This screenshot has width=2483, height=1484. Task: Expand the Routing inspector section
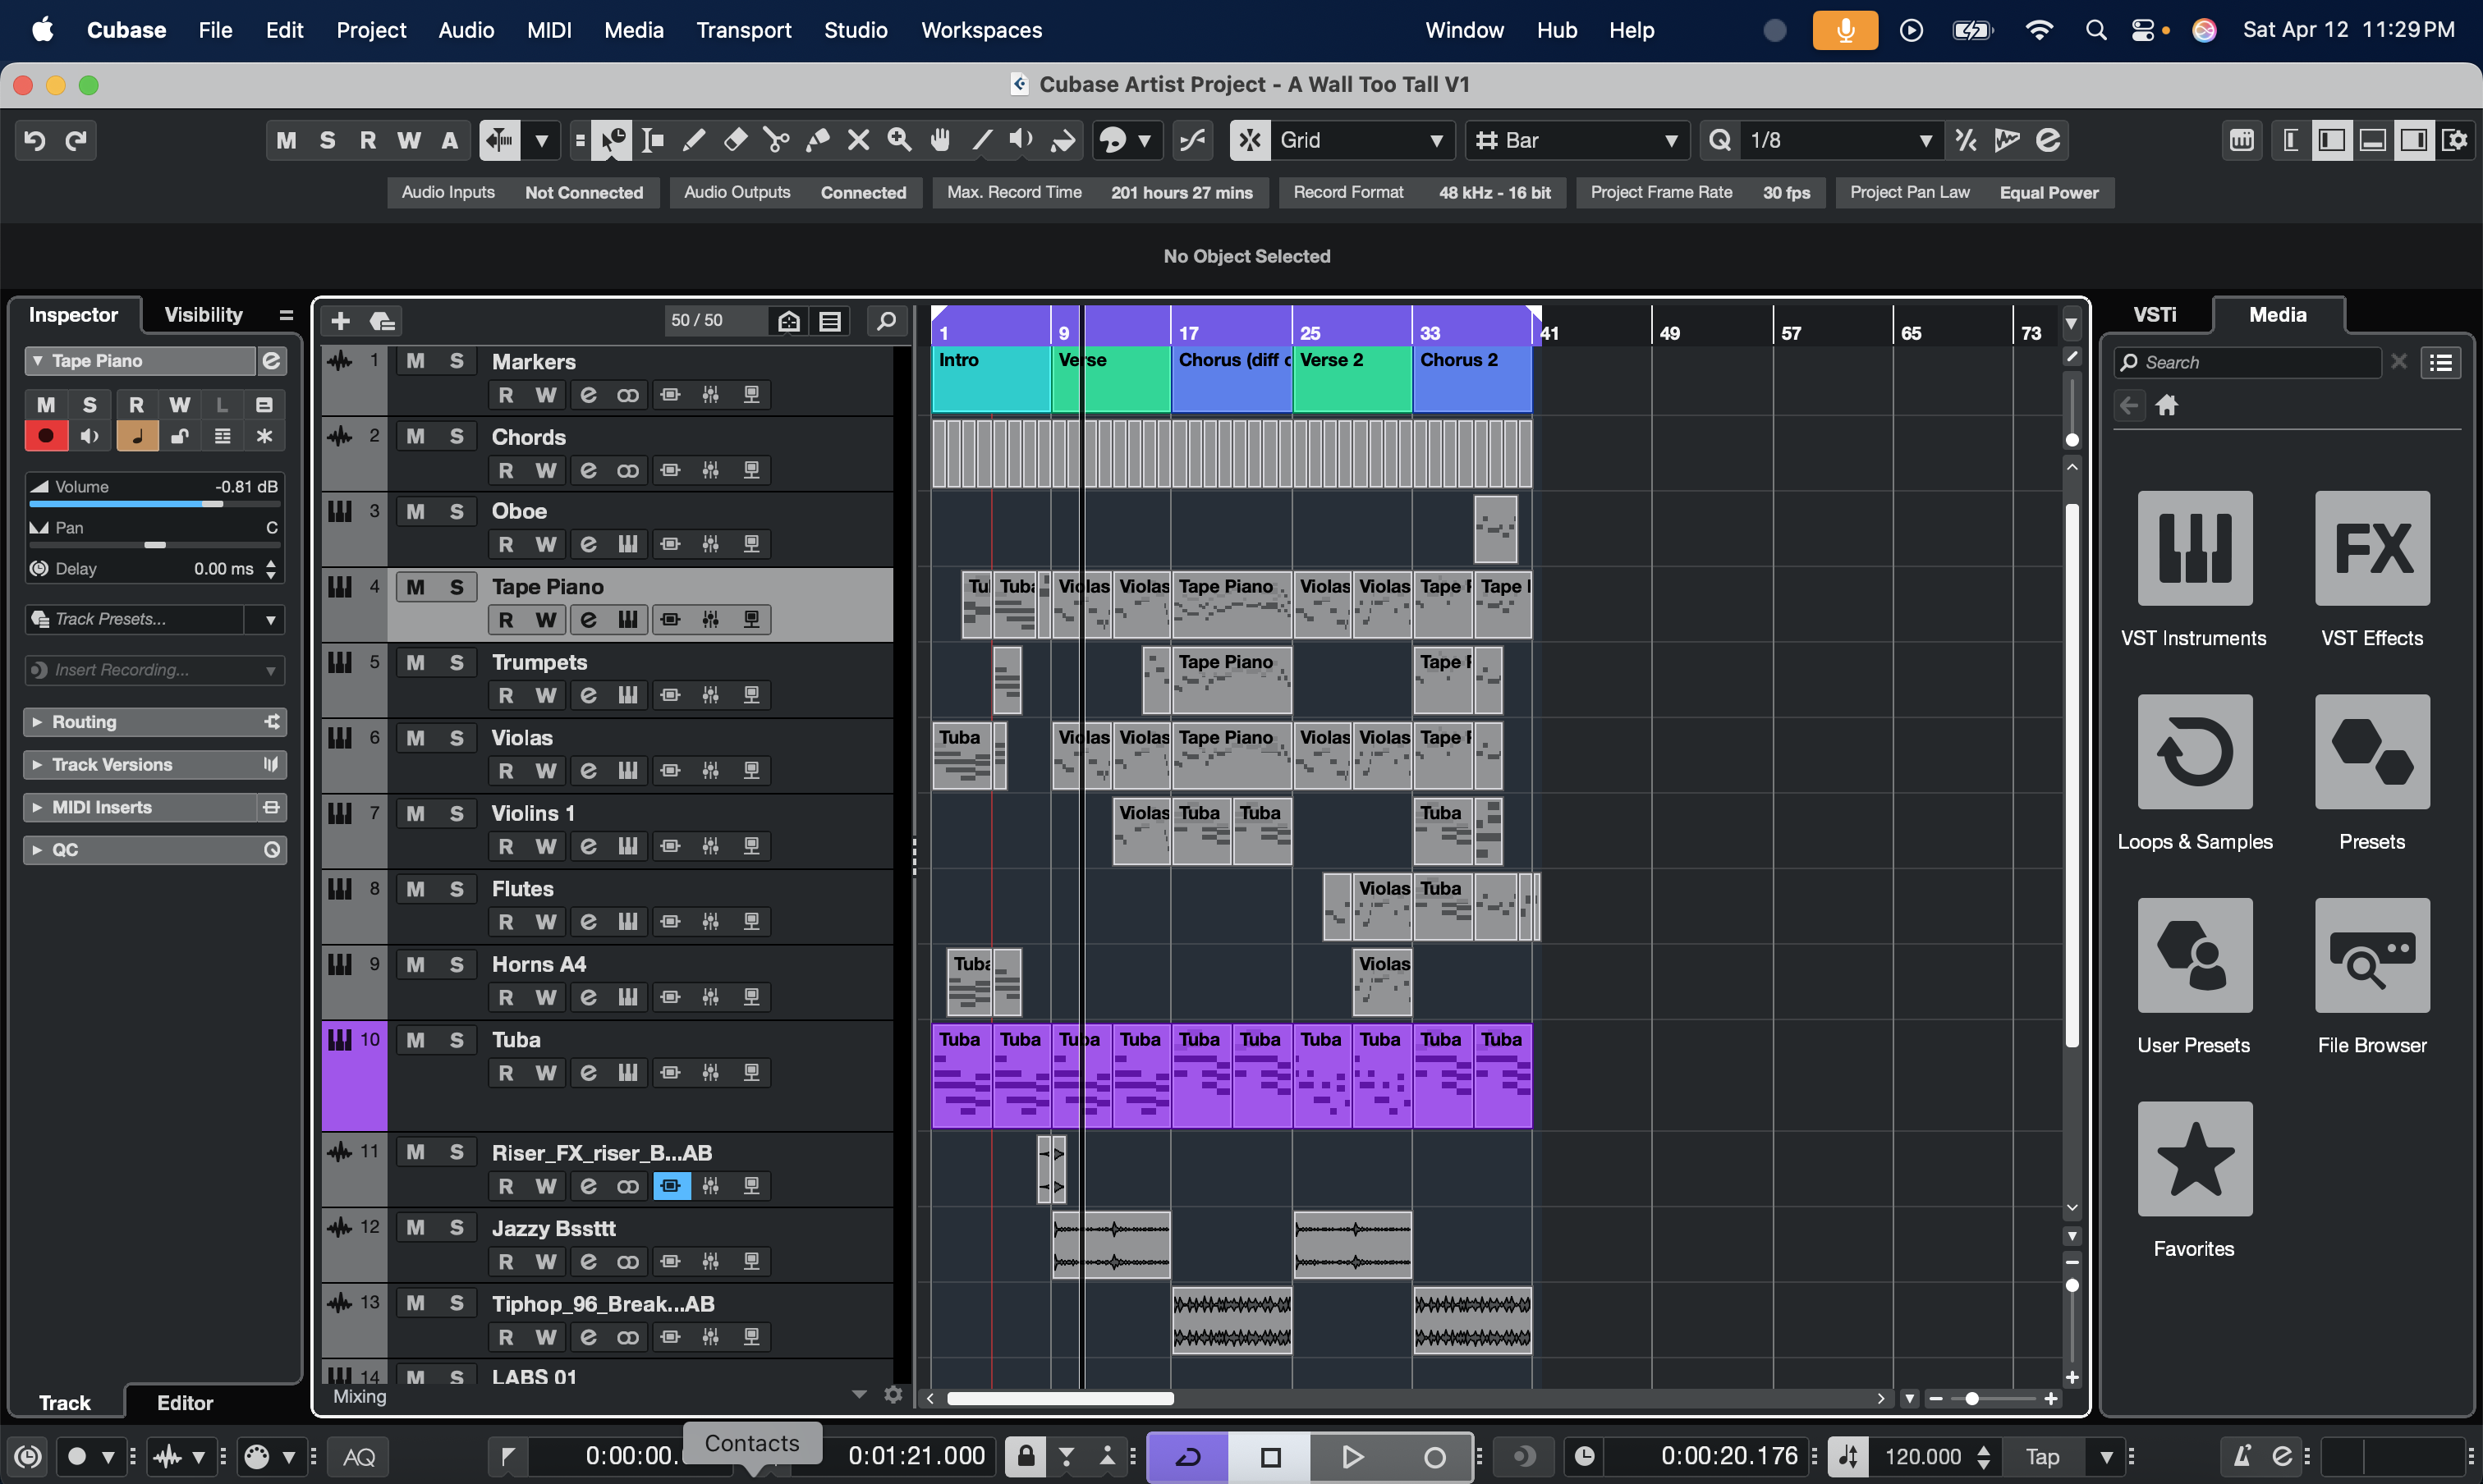tap(155, 722)
